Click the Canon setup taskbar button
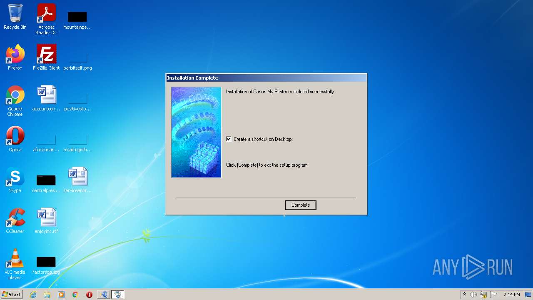The width and height of the screenshot is (533, 300). (118, 295)
